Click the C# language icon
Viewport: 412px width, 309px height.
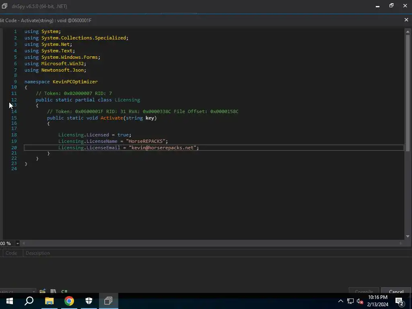point(64,291)
